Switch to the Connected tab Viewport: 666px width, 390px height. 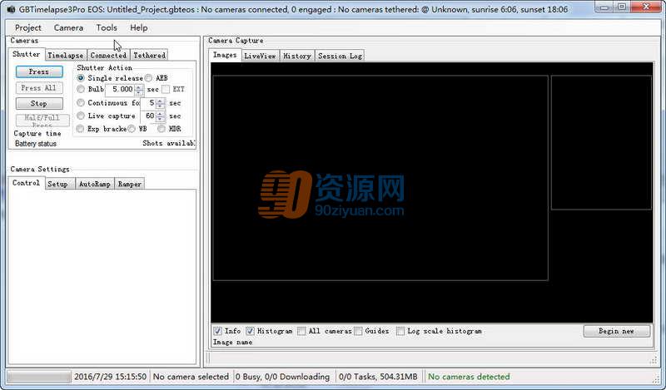108,55
